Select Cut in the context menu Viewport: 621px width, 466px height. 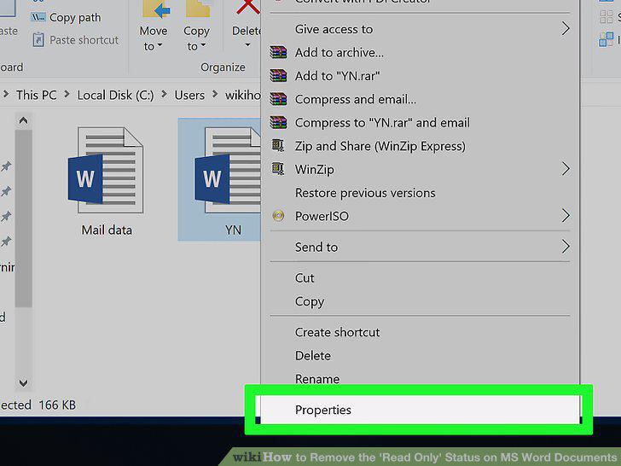(305, 277)
